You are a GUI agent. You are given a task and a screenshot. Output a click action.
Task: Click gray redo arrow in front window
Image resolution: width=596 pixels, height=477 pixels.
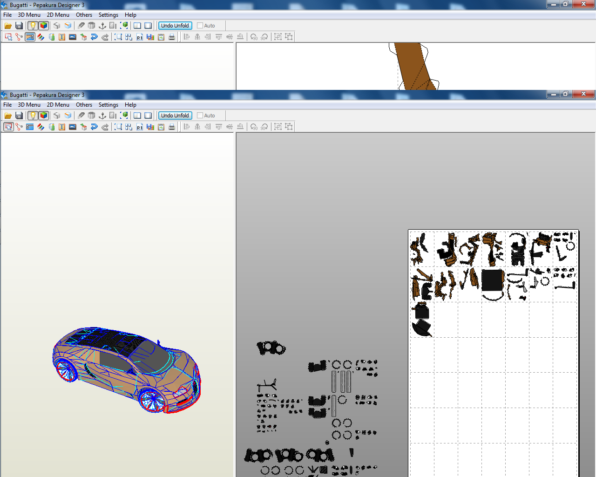coord(105,127)
